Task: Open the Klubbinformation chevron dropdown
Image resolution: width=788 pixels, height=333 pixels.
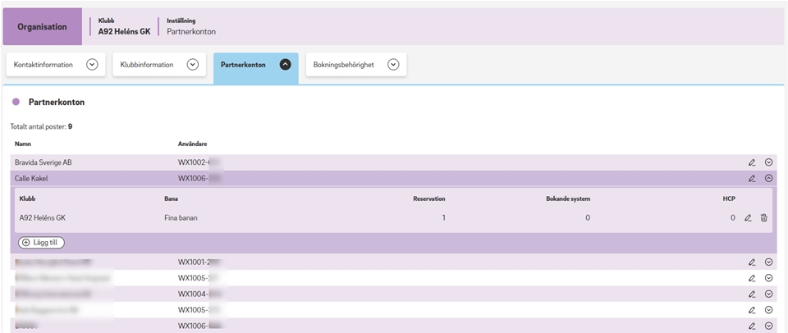Action: 192,65
